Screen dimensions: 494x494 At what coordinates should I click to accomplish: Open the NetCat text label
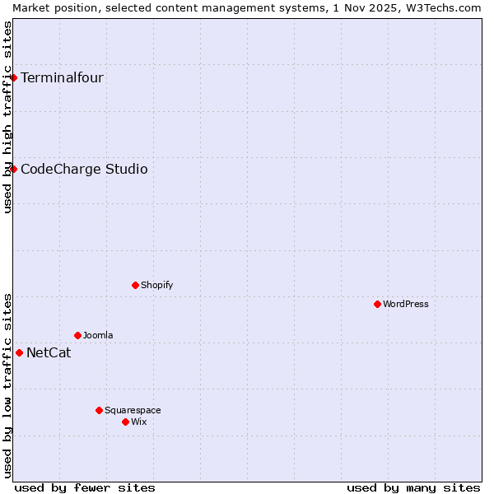click(49, 353)
